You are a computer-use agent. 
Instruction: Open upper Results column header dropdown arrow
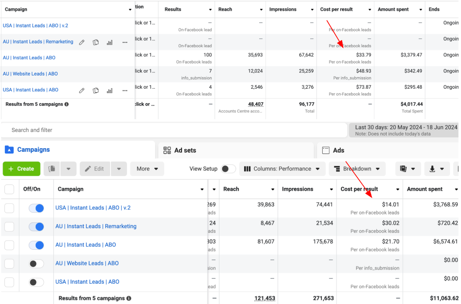(210, 10)
